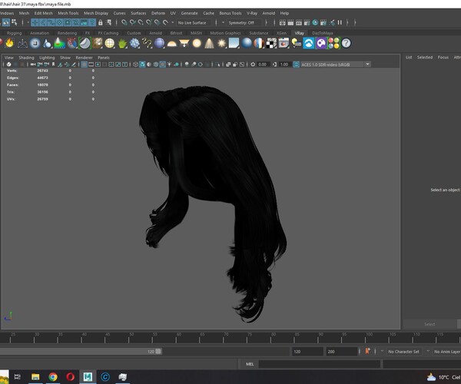
Task: Toggle vertex selection mask plus icon
Action: tap(35, 22)
